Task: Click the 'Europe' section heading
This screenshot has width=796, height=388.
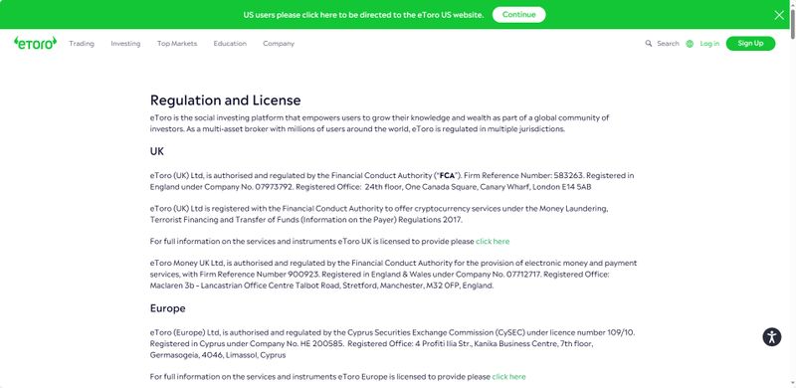Action: click(167, 308)
